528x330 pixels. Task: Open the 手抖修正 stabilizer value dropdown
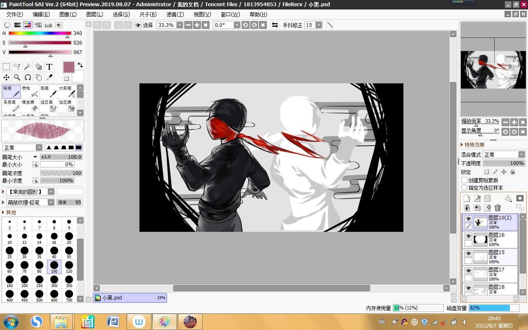pos(318,25)
